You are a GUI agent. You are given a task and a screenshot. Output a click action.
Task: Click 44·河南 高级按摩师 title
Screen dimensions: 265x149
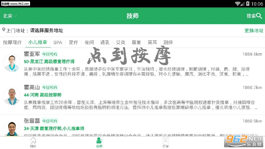43,95
